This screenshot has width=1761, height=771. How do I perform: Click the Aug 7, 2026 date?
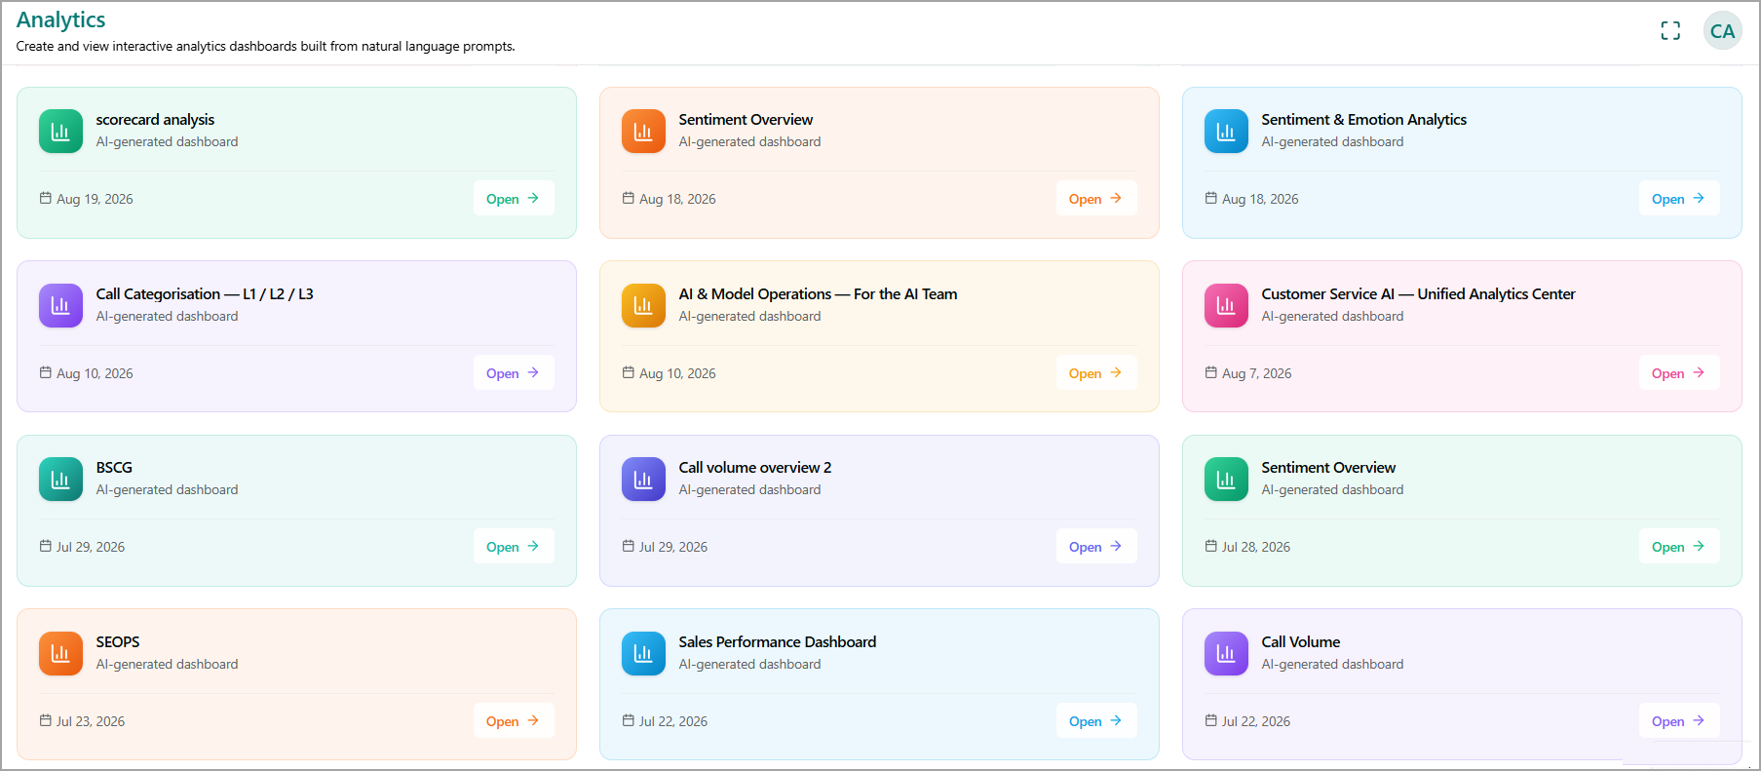(1257, 373)
